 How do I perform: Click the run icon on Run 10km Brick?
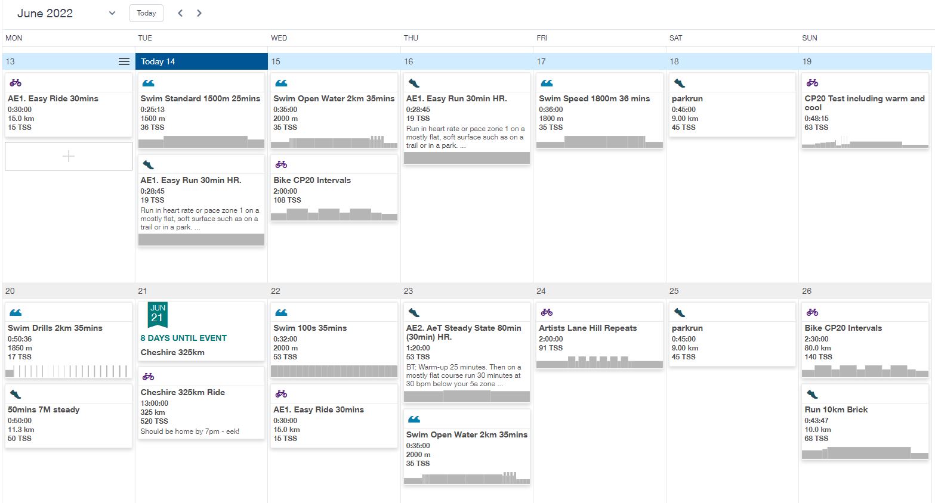pos(812,394)
